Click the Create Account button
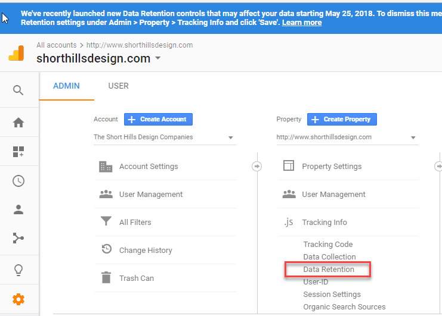Screen dimensions: 442x316 158,119
